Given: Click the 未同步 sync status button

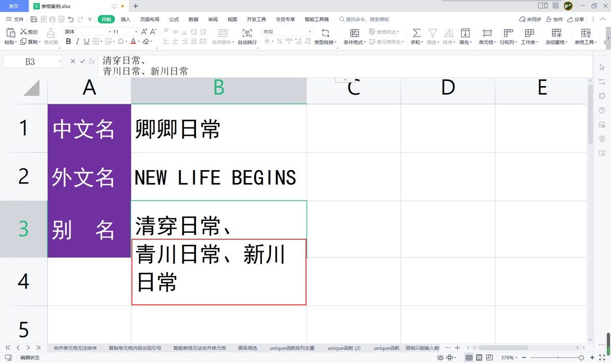Looking at the screenshot, I should pos(530,19).
